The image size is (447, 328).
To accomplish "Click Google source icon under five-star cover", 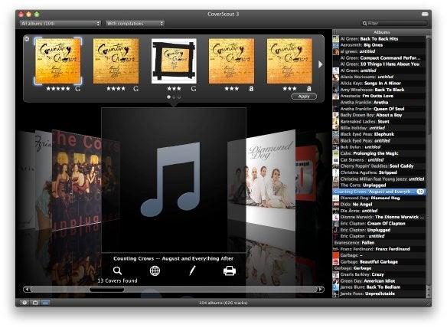I will point(77,89).
